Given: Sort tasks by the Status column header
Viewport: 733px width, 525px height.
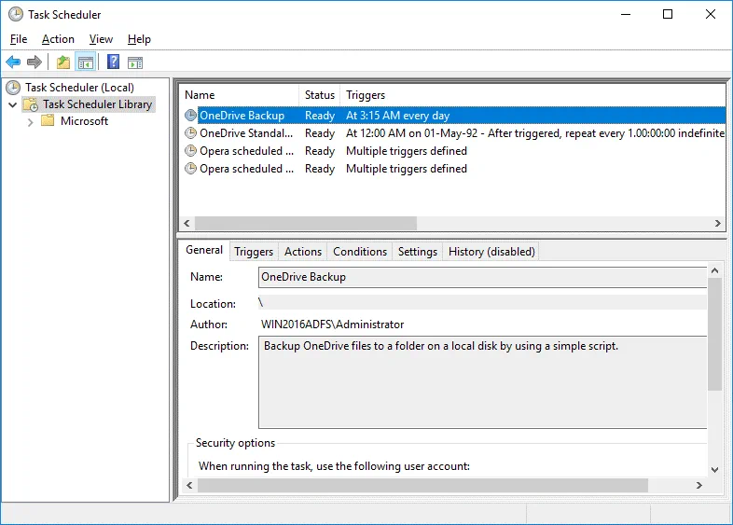Looking at the screenshot, I should [320, 95].
